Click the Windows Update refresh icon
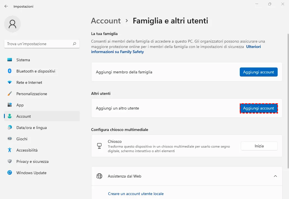 pyautogui.click(x=10, y=173)
